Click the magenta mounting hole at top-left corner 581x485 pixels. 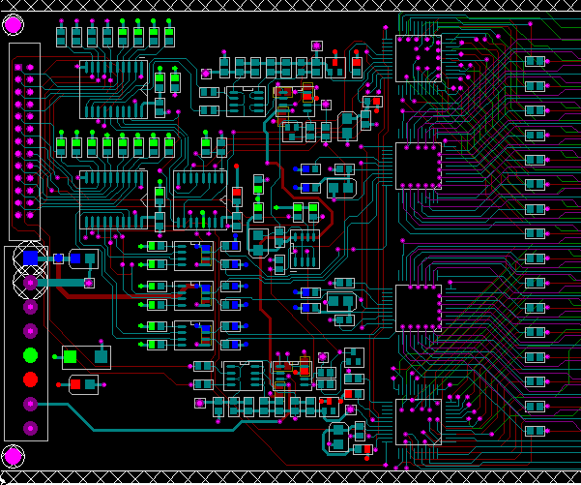[13, 24]
